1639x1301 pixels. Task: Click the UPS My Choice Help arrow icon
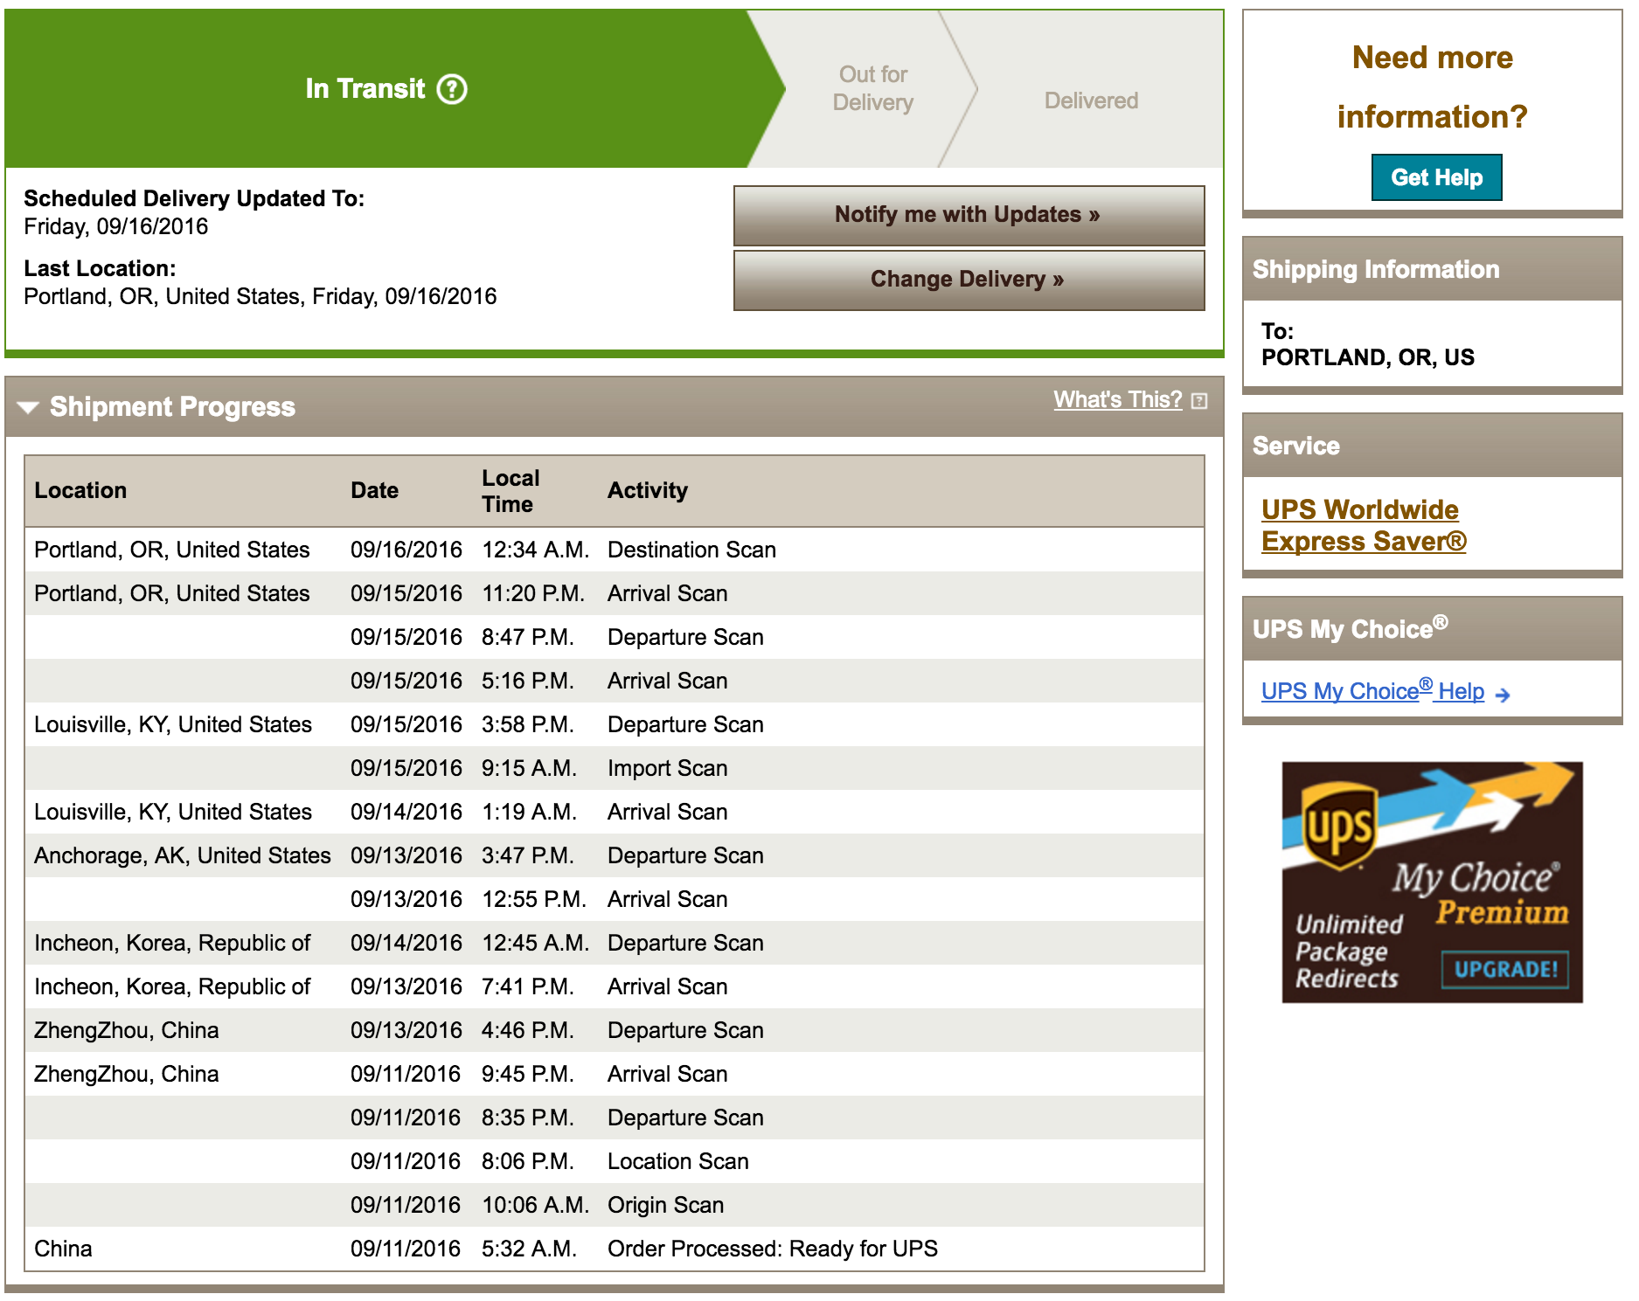1503,695
